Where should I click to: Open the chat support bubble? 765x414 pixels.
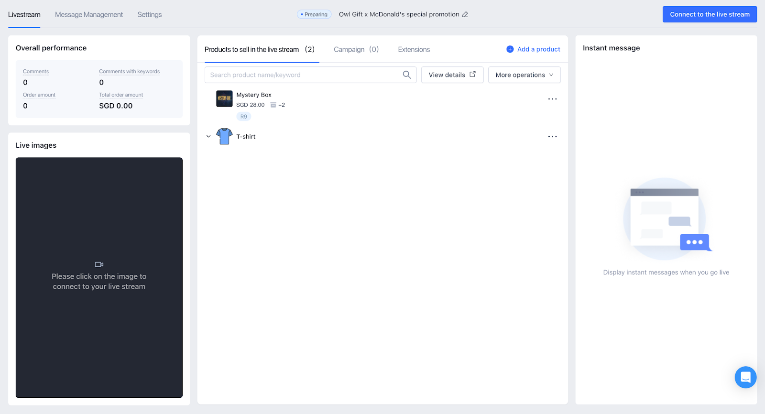click(x=745, y=377)
